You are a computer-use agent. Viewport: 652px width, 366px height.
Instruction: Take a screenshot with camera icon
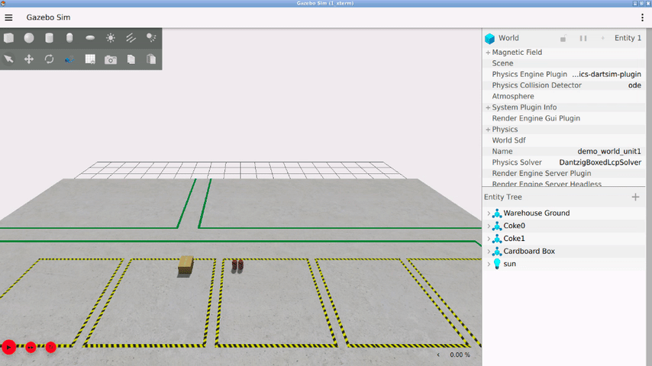pos(111,59)
